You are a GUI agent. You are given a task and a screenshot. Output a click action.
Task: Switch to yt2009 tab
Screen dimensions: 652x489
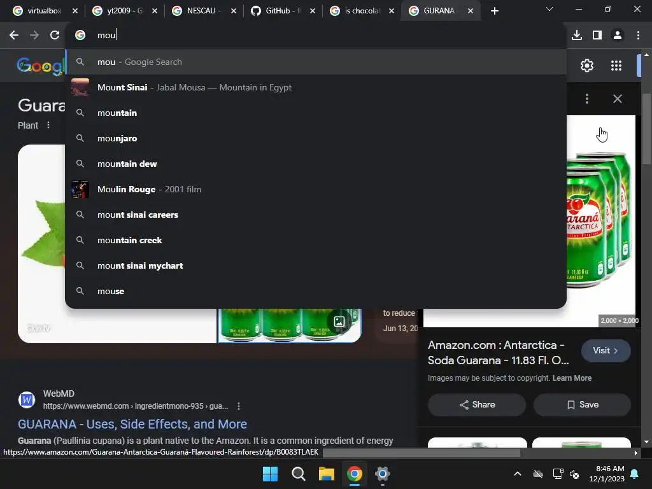tap(125, 11)
